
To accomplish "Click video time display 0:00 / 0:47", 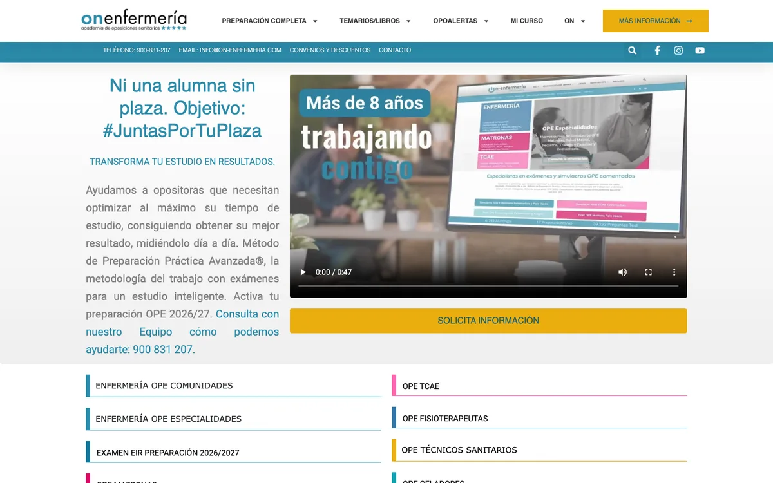I will pos(334,272).
